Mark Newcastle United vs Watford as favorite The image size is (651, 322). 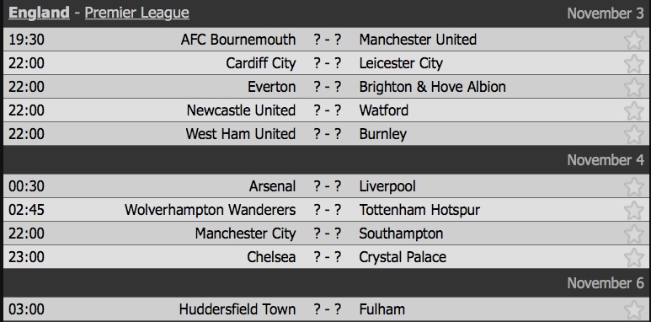[633, 110]
